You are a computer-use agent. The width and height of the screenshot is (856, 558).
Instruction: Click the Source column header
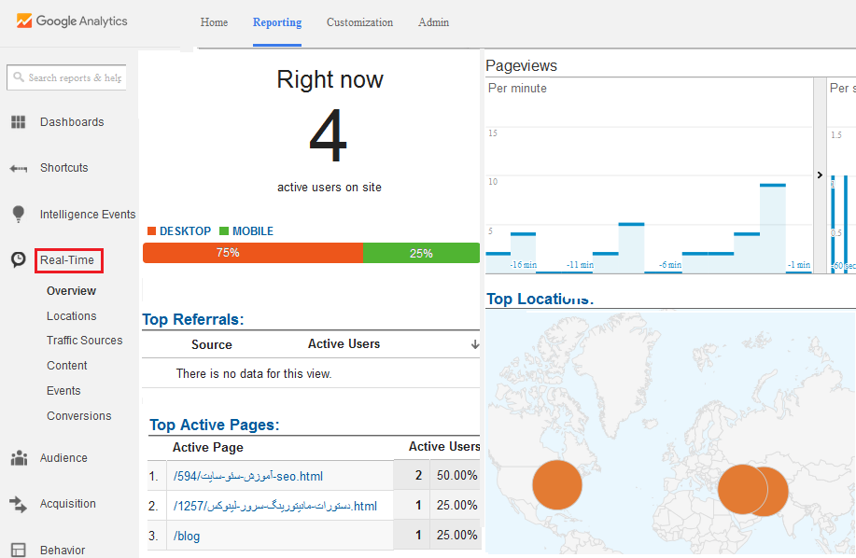pos(212,344)
